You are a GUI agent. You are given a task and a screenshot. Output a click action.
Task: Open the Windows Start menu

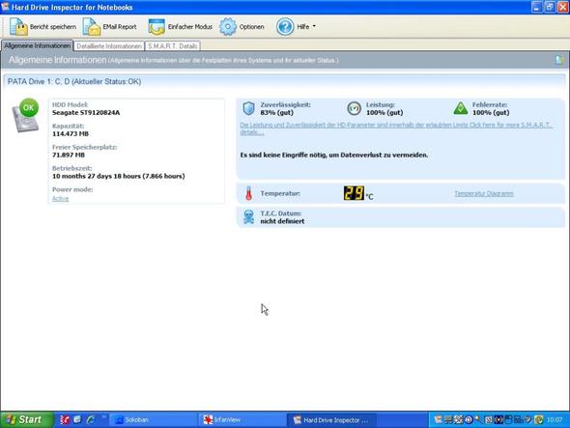(27, 419)
